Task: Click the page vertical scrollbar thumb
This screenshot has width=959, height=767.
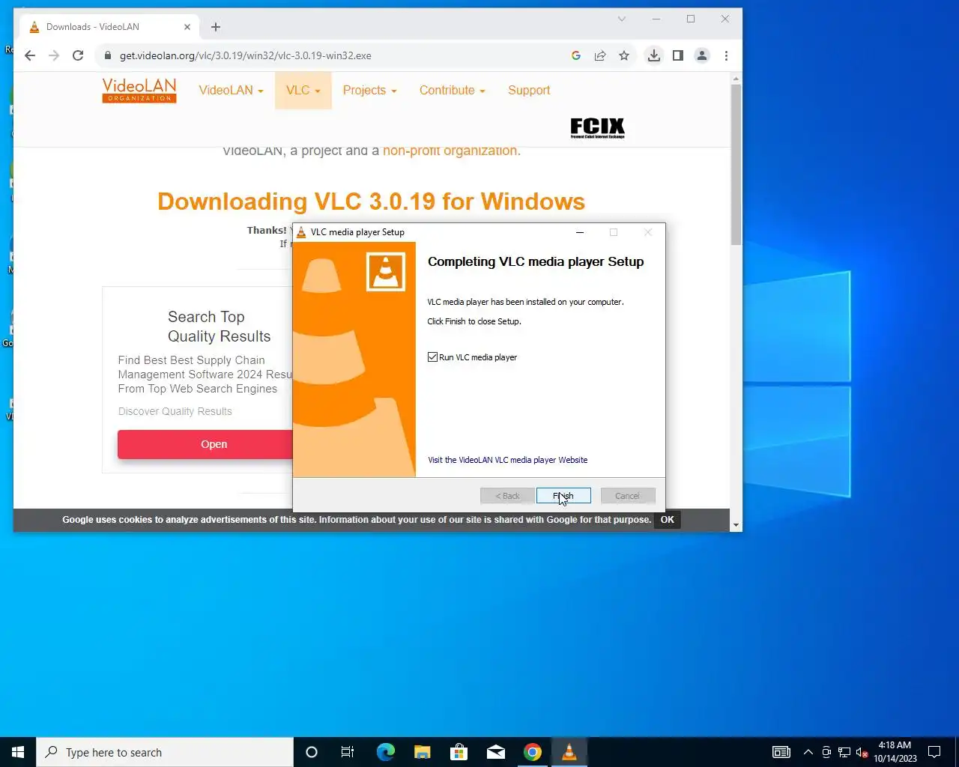Action: click(x=736, y=165)
